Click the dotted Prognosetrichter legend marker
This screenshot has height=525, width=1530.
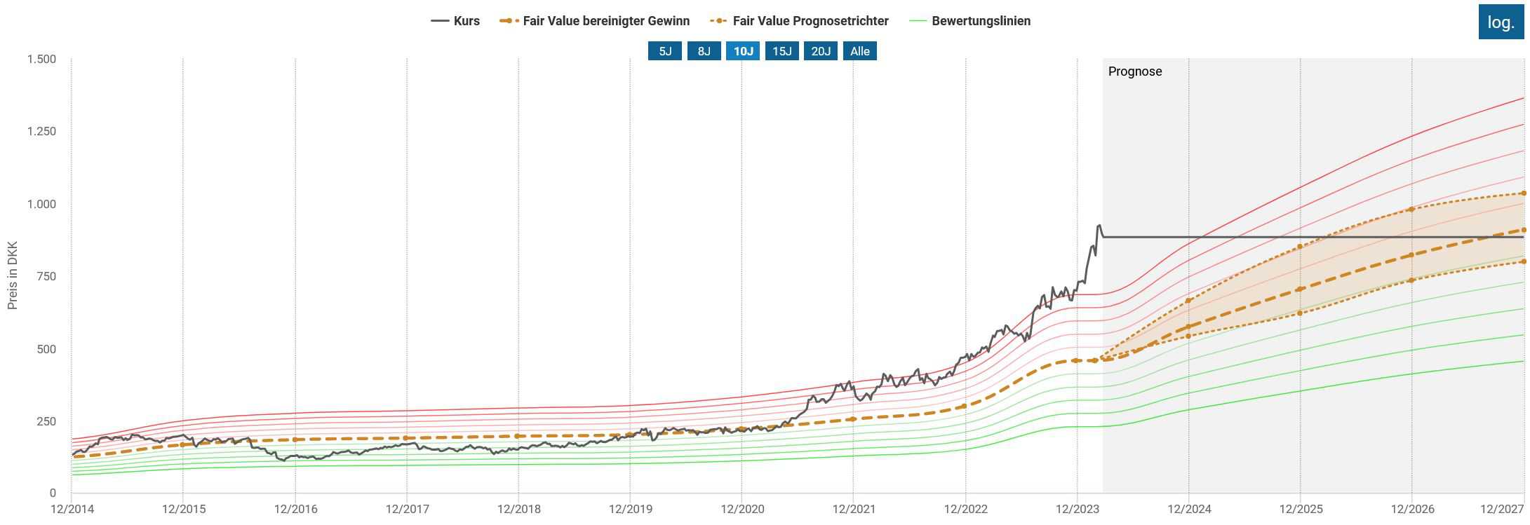718,21
